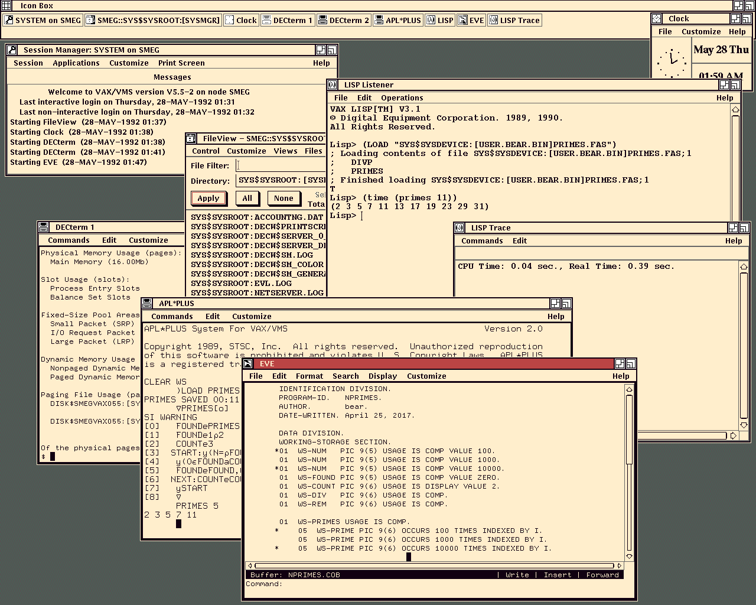Open Views menu in FileView

285,151
